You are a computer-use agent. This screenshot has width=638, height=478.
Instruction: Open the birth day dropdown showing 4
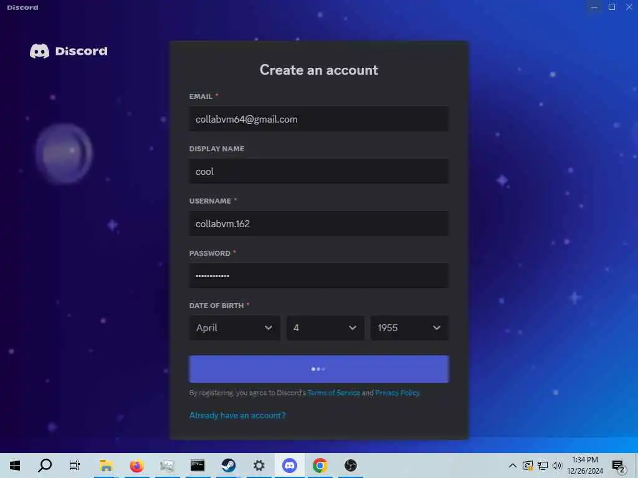(325, 327)
